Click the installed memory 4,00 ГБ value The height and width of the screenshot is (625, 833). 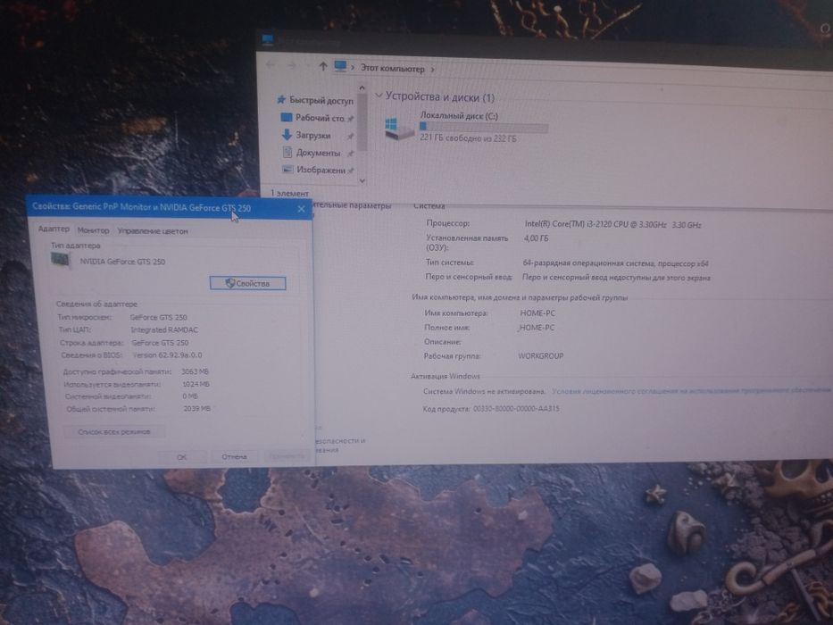point(536,238)
